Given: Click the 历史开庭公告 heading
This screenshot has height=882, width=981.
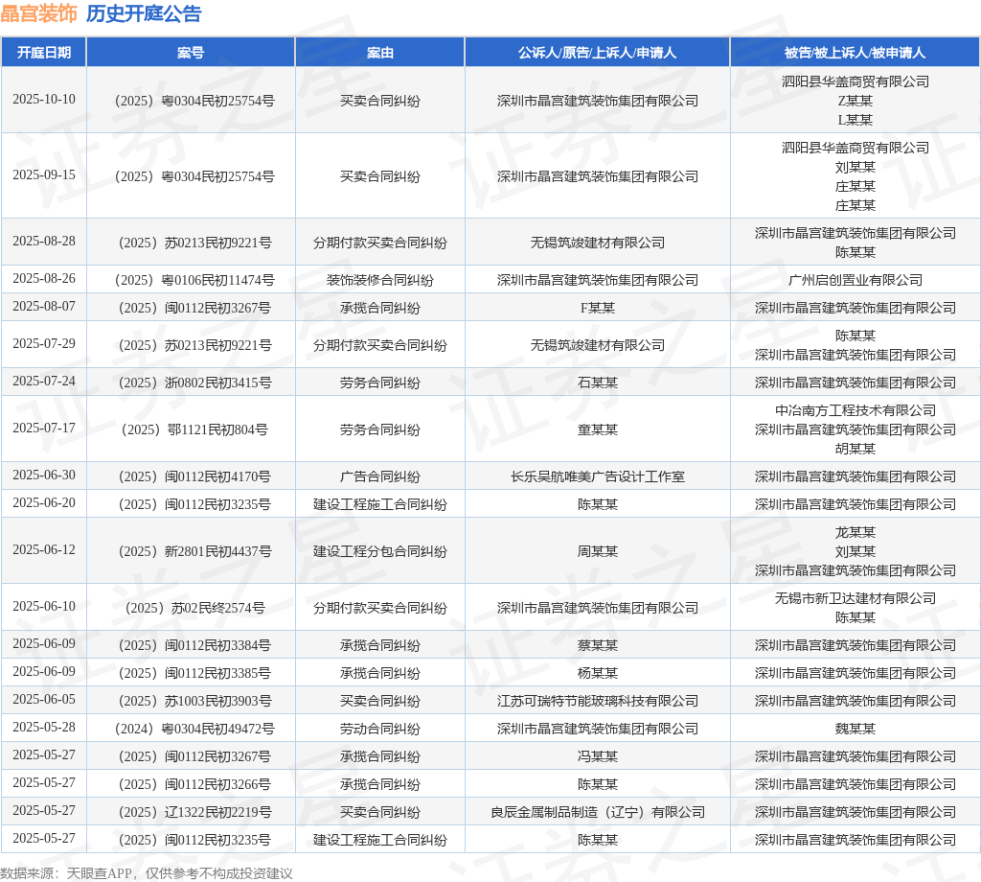Looking at the screenshot, I should (x=144, y=13).
